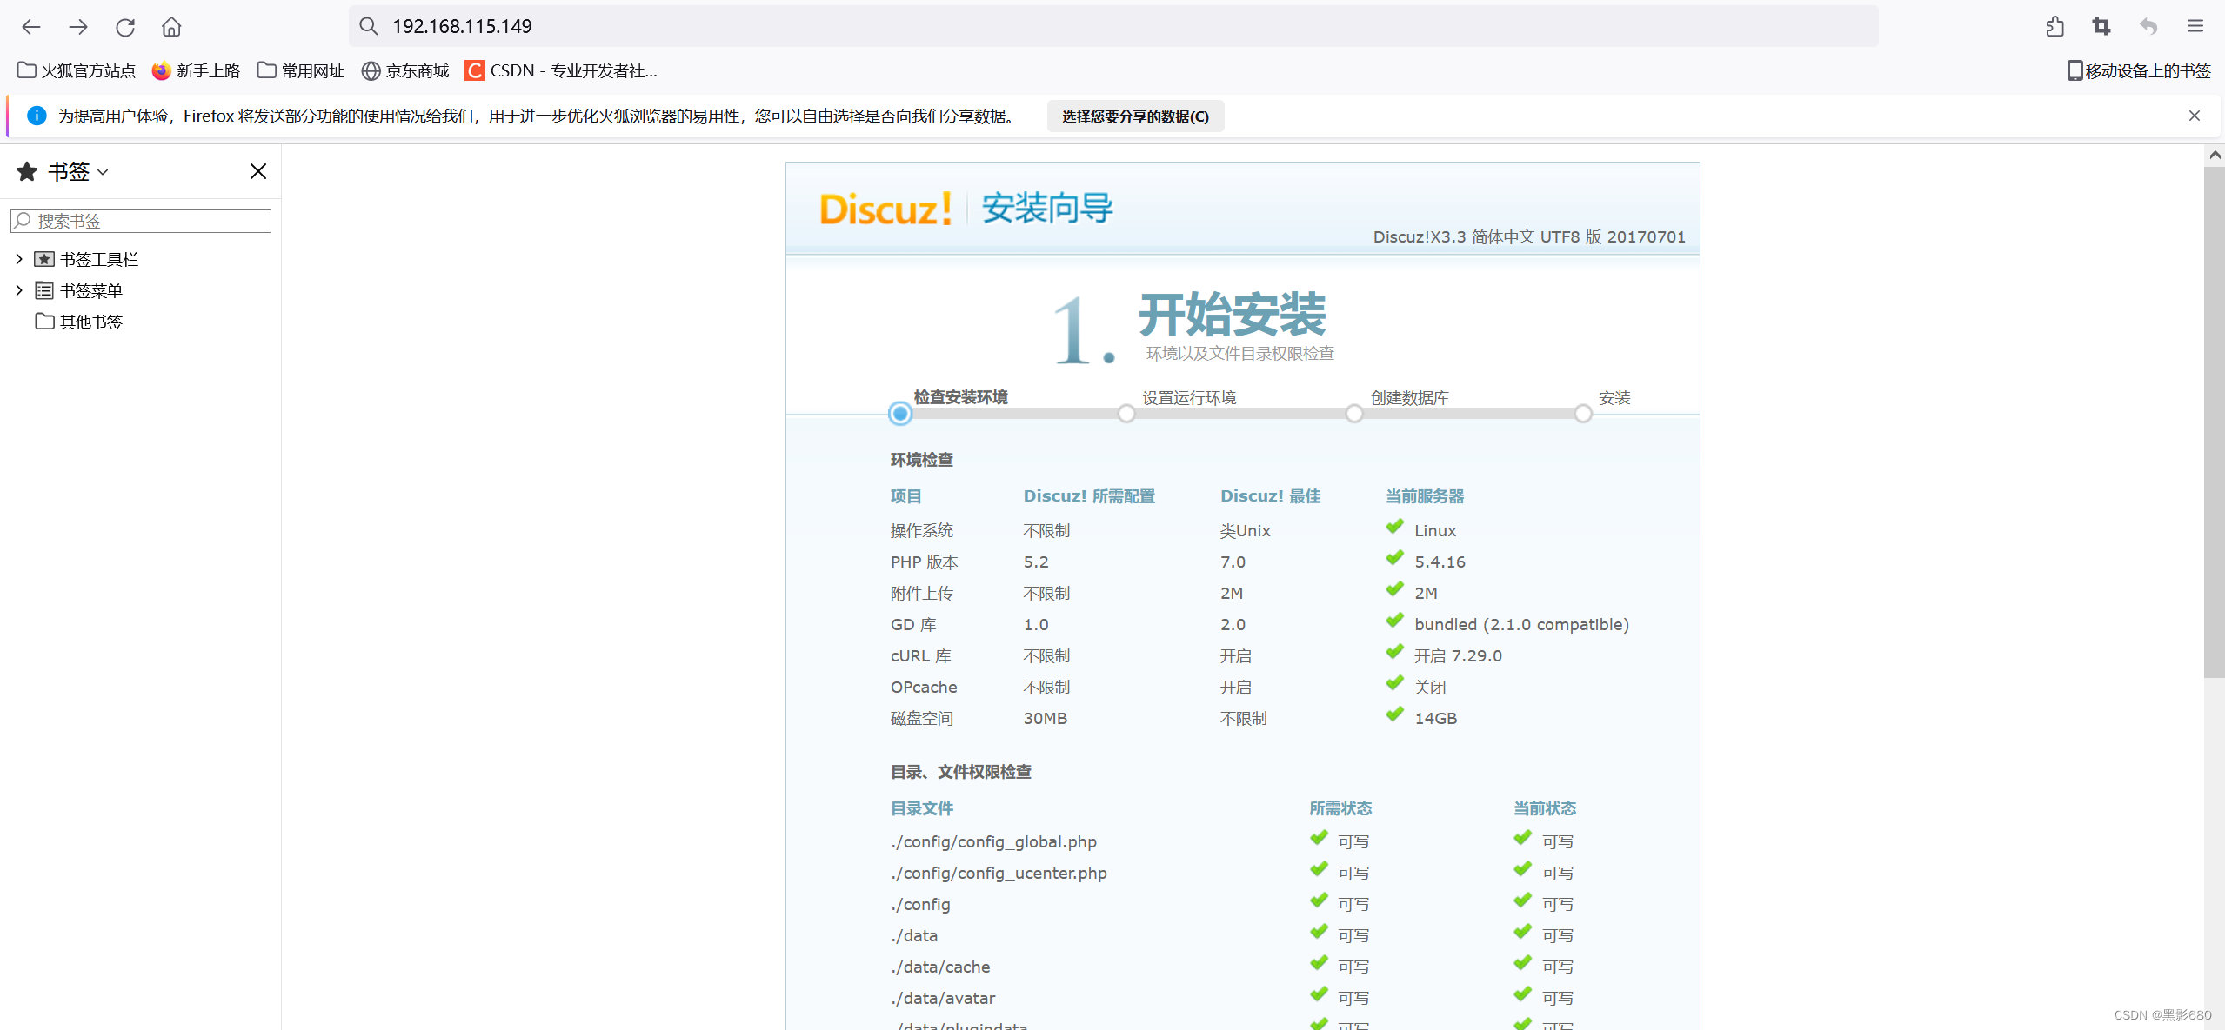The height and width of the screenshot is (1030, 2225).
Task: Click the screenshot crop tool icon
Action: pyautogui.click(x=2101, y=27)
